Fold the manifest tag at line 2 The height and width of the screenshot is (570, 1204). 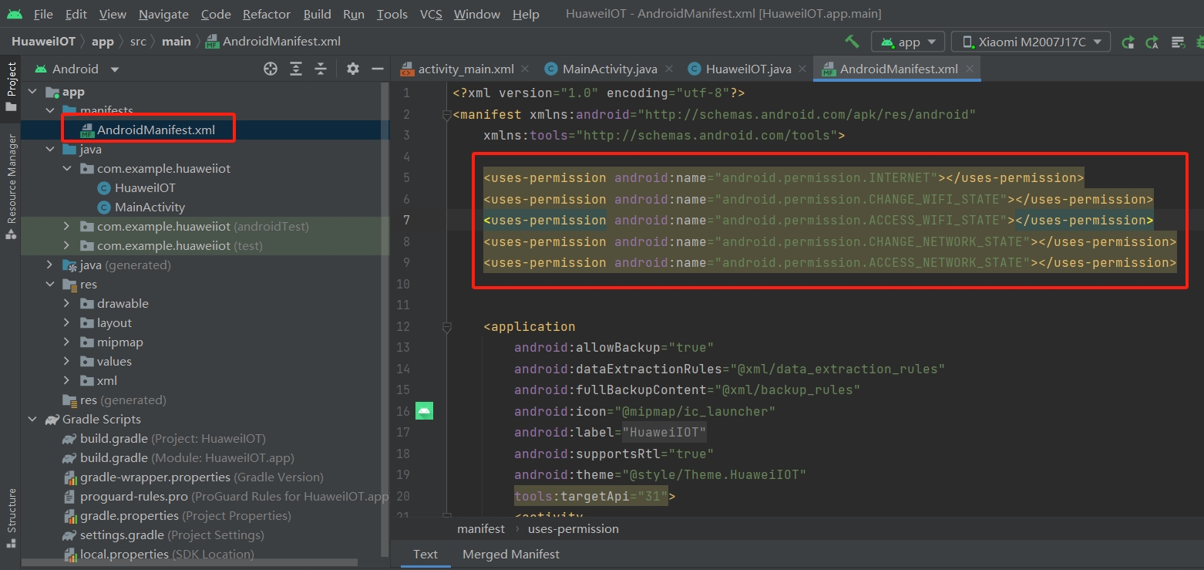[x=446, y=115]
